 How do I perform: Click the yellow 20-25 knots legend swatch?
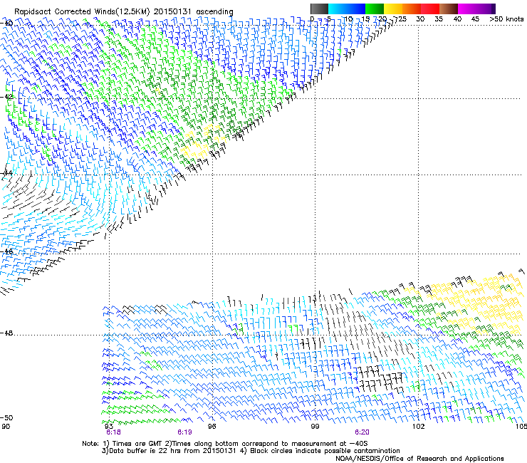(x=393, y=9)
